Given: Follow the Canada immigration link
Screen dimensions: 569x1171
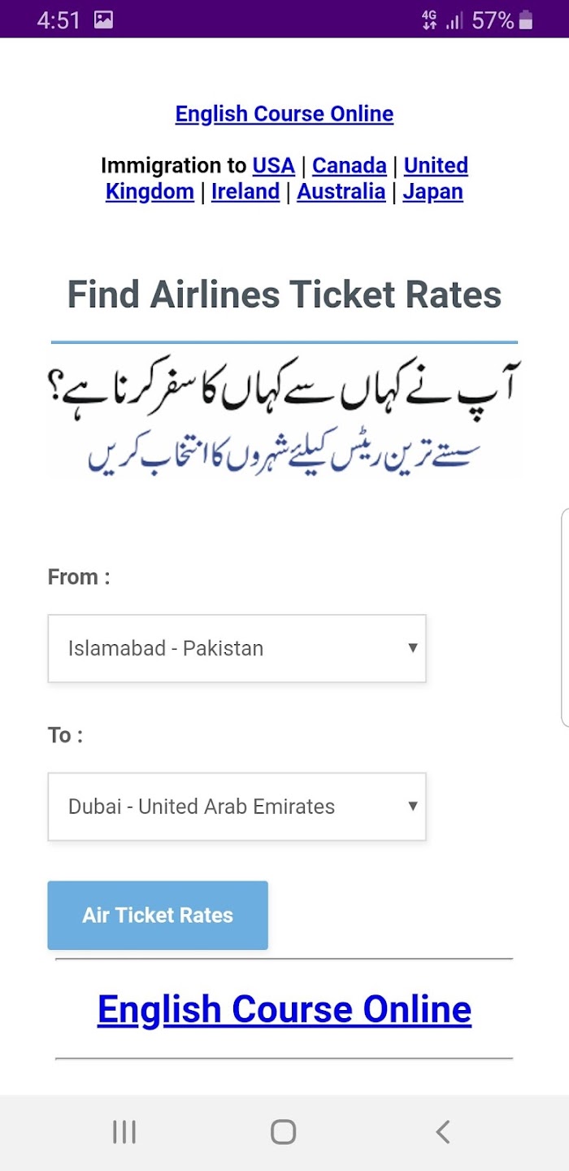Looking at the screenshot, I should pyautogui.click(x=350, y=165).
